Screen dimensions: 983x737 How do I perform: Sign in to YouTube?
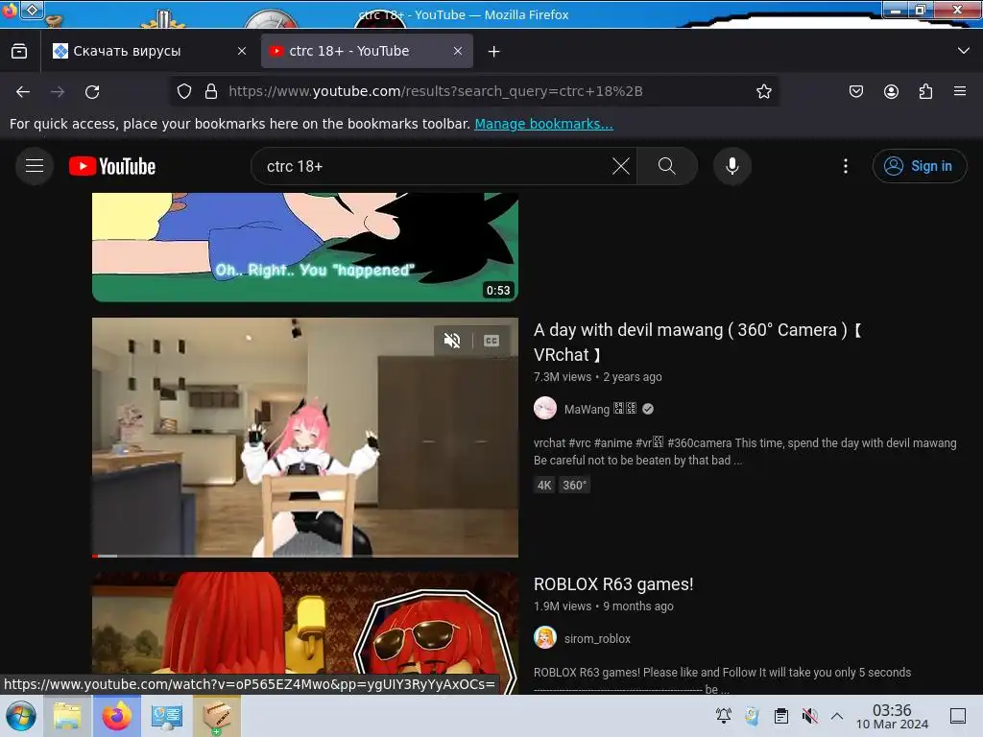click(x=919, y=166)
